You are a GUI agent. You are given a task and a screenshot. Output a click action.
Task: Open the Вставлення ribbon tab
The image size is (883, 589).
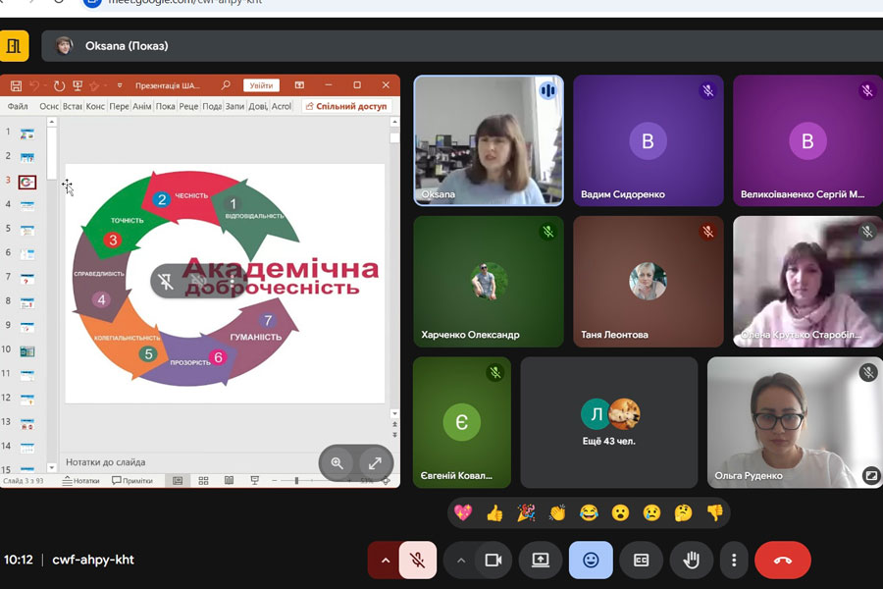[x=72, y=106]
